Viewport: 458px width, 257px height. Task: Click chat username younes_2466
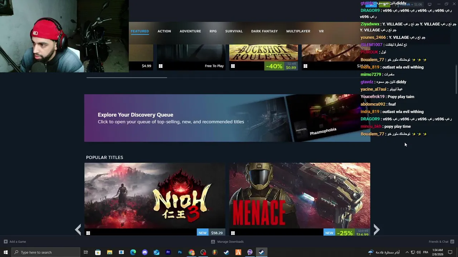click(373, 37)
